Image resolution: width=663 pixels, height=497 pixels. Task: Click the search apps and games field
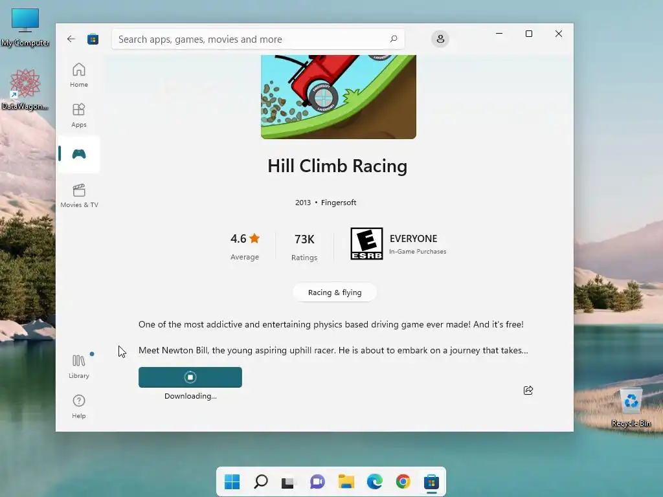(x=258, y=39)
